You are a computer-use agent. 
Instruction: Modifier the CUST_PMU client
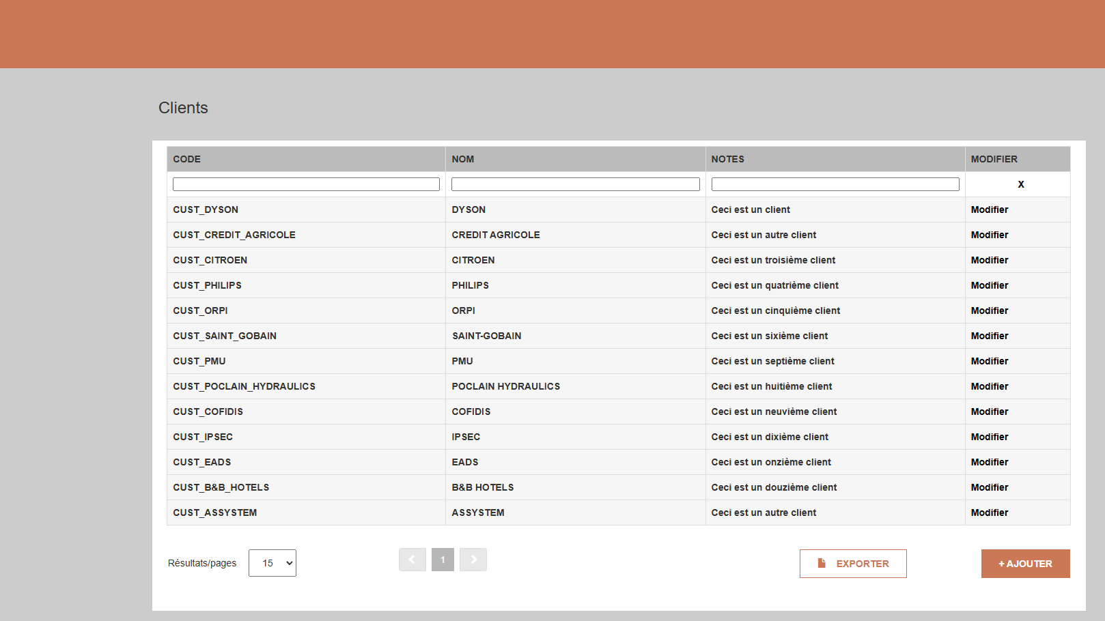tap(990, 361)
